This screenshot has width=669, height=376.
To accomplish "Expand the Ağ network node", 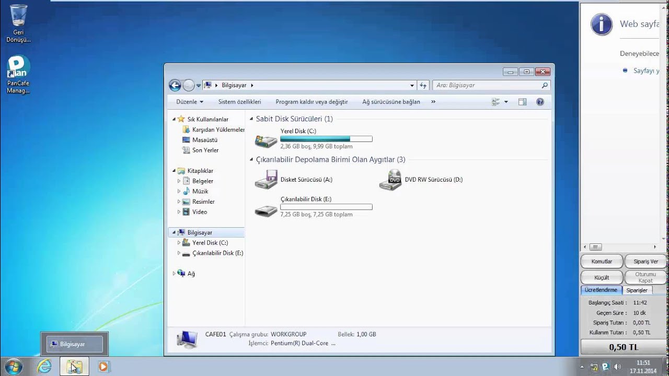I will point(174,274).
